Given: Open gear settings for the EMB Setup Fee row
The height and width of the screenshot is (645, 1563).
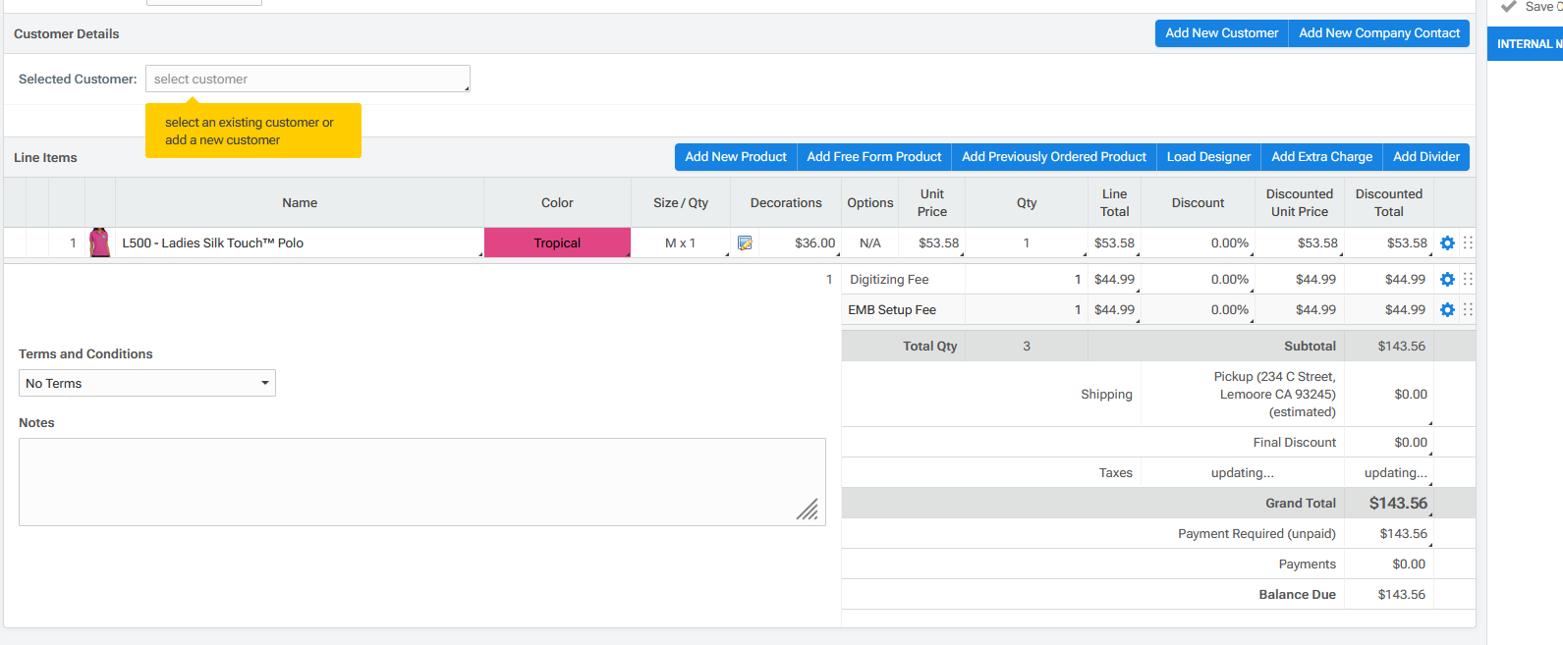Looking at the screenshot, I should 1447,310.
